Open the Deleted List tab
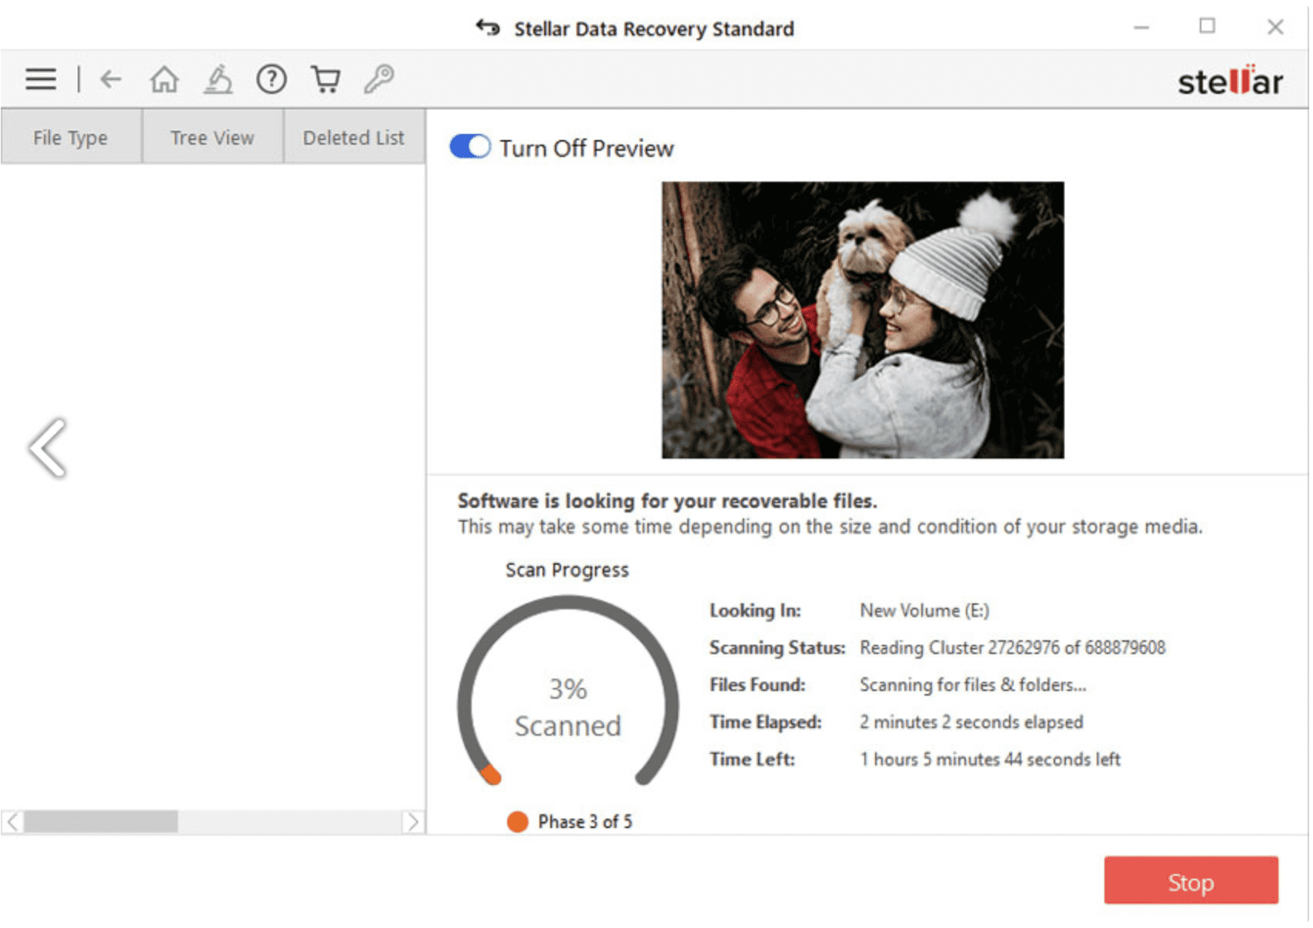This screenshot has height=928, width=1313. pos(353,137)
